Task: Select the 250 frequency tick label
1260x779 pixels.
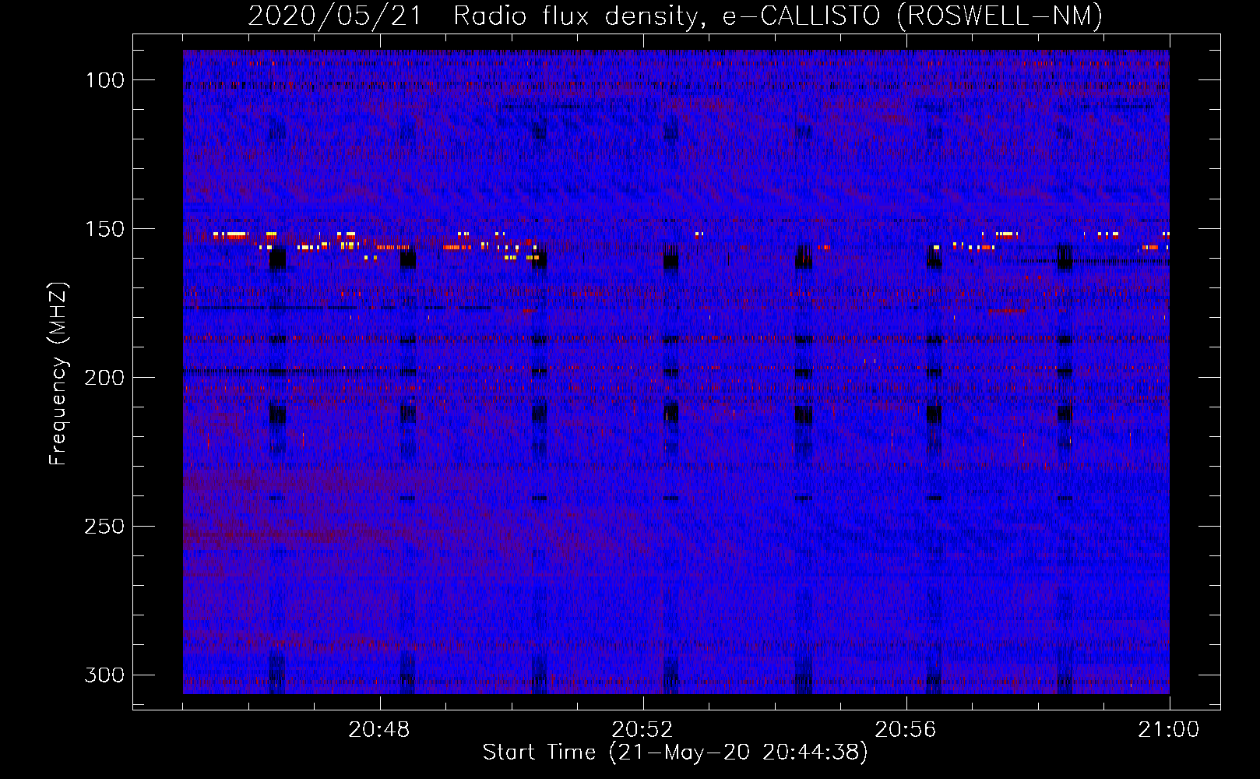Action: point(104,527)
